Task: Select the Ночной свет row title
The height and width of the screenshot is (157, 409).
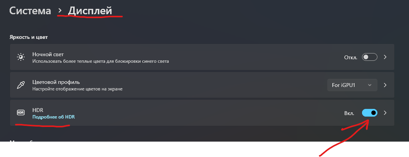Action: tap(48, 54)
